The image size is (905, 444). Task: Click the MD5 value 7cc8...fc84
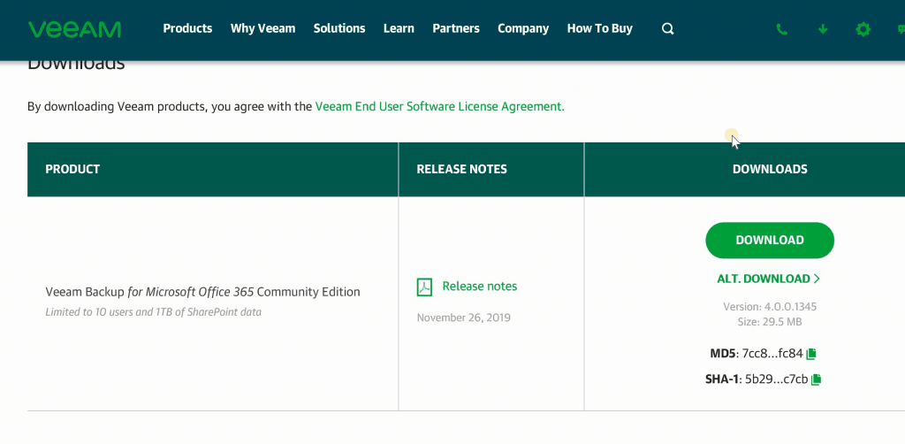(x=772, y=354)
